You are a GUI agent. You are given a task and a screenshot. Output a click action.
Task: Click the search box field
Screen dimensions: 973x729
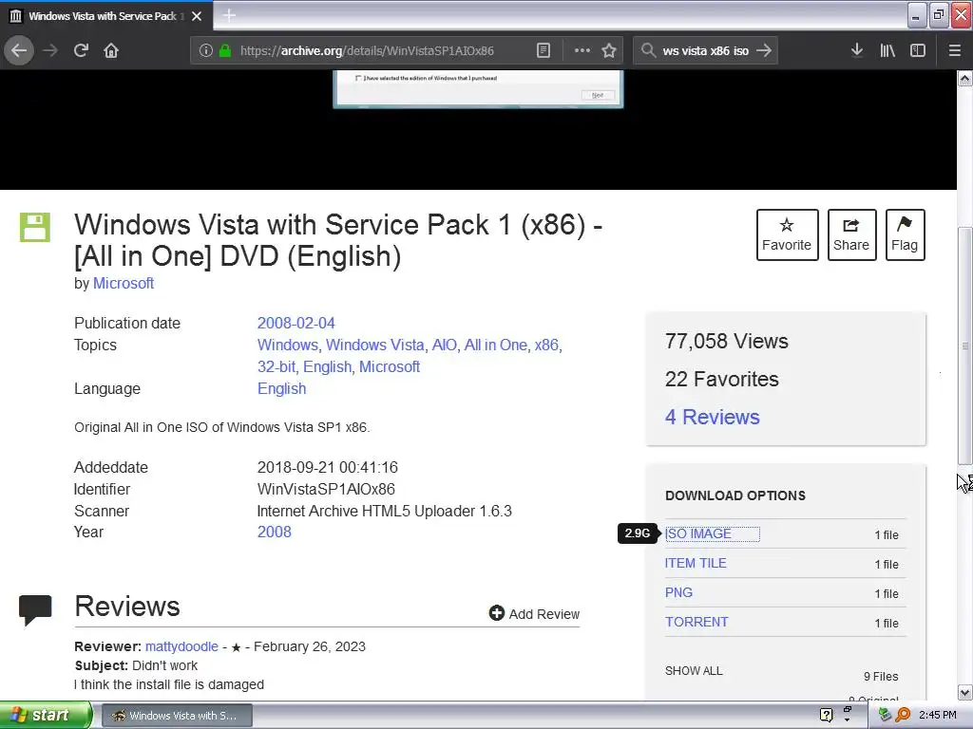pyautogui.click(x=706, y=51)
